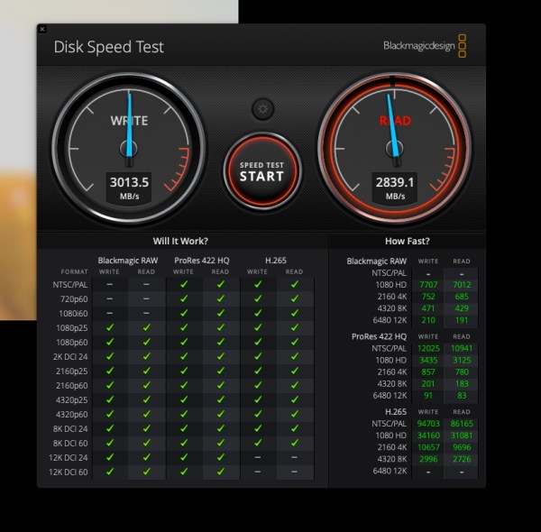This screenshot has height=532, width=541.
Task: Click Blackmagic RAW 1080 HD read value 7012
Action: [x=462, y=283]
